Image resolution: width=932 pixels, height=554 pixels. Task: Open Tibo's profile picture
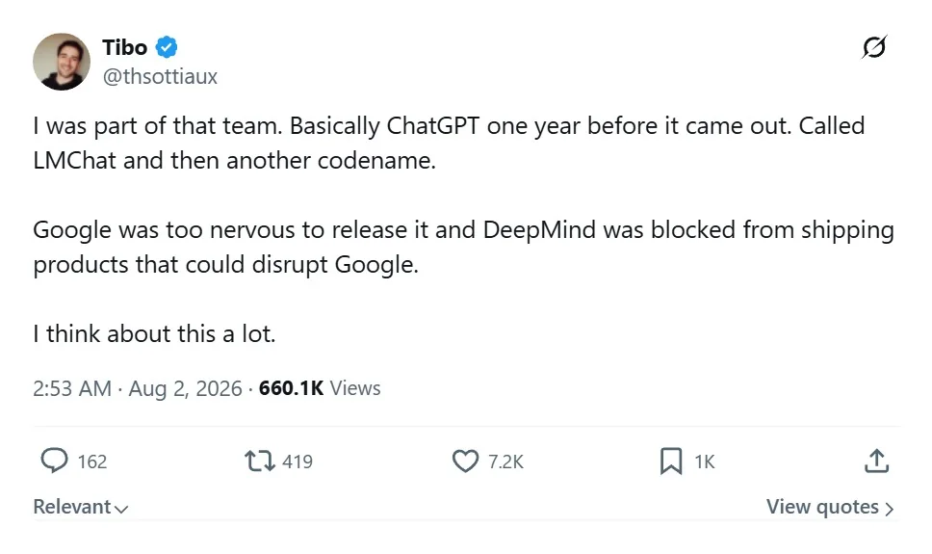pos(62,62)
